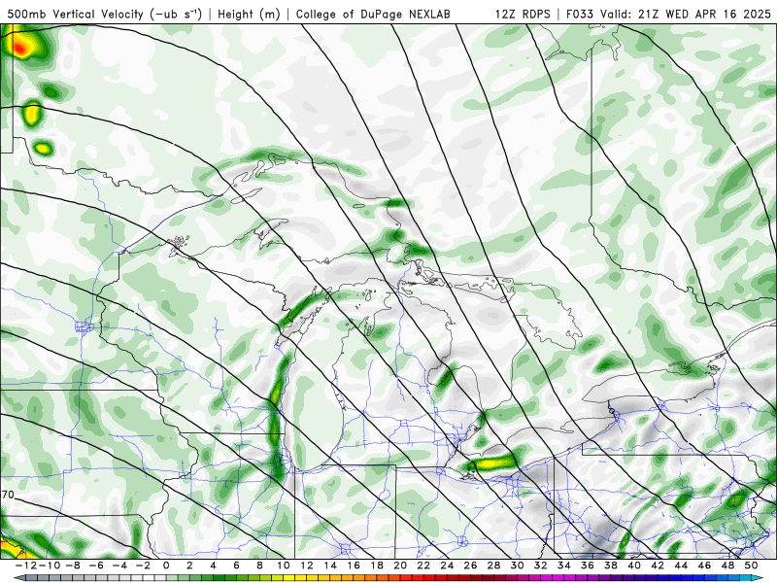This screenshot has width=777, height=583.
Task: Click the '6' color scale label
Action: (x=236, y=566)
